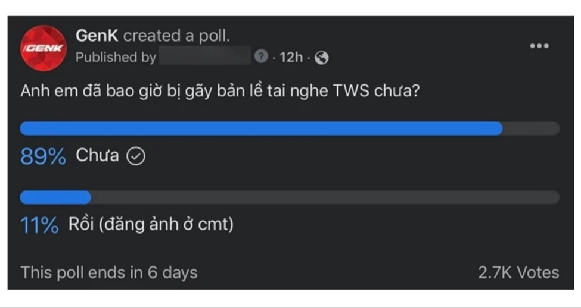Click the blue filled Chưa progress bar

261,128
